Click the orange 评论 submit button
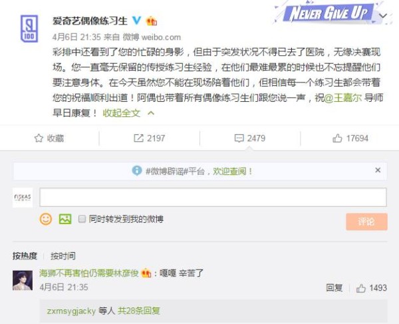This screenshot has width=399, height=324. (x=366, y=222)
